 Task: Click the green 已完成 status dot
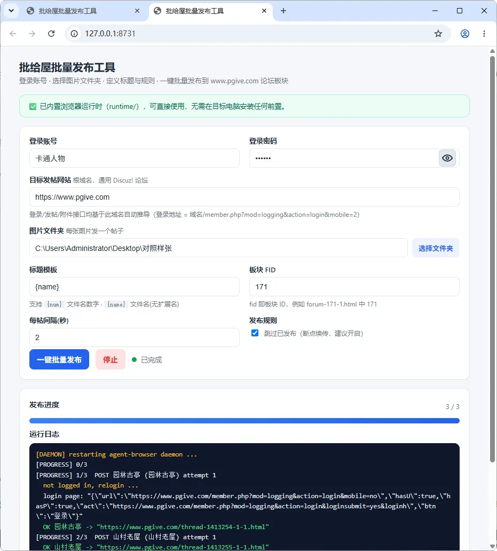(x=134, y=359)
